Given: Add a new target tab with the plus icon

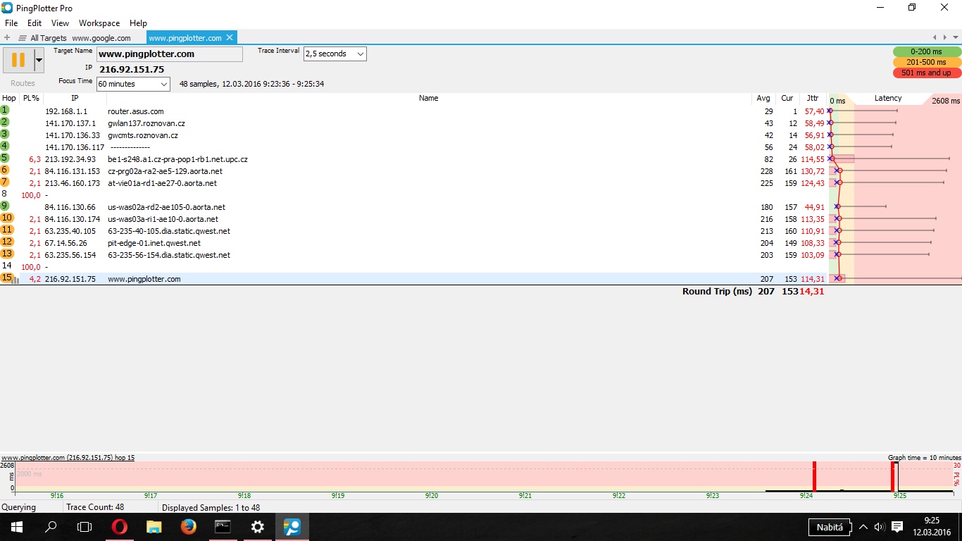Looking at the screenshot, I should pos(7,38).
